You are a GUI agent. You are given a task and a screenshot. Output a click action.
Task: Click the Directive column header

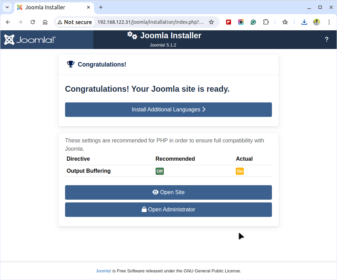78,159
